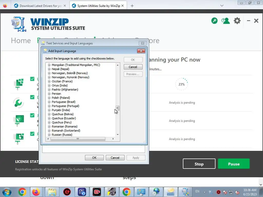This screenshot has width=263, height=197.
Task: Expand the Portuguese (Brazil) node
Action: click(x=49, y=102)
